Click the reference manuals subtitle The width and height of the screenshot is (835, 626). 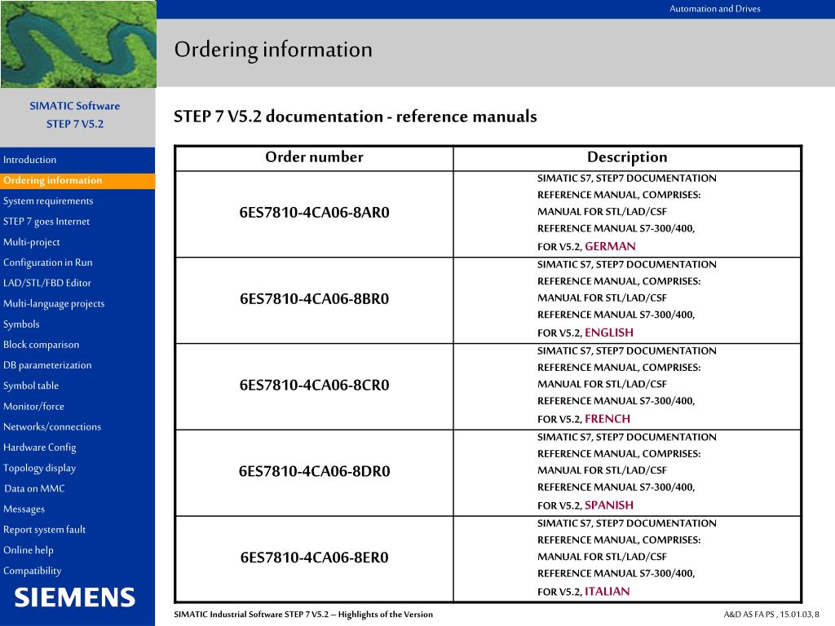[356, 117]
